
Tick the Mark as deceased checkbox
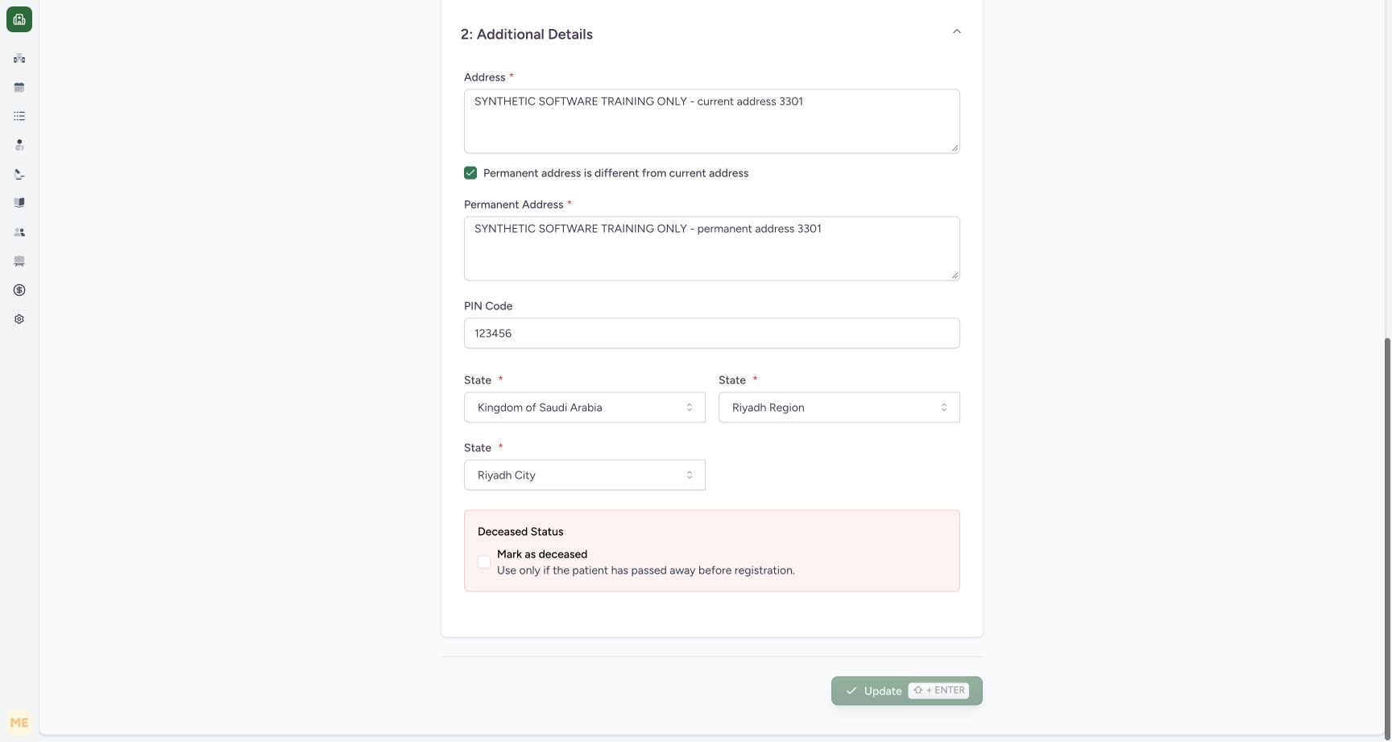[x=484, y=562]
